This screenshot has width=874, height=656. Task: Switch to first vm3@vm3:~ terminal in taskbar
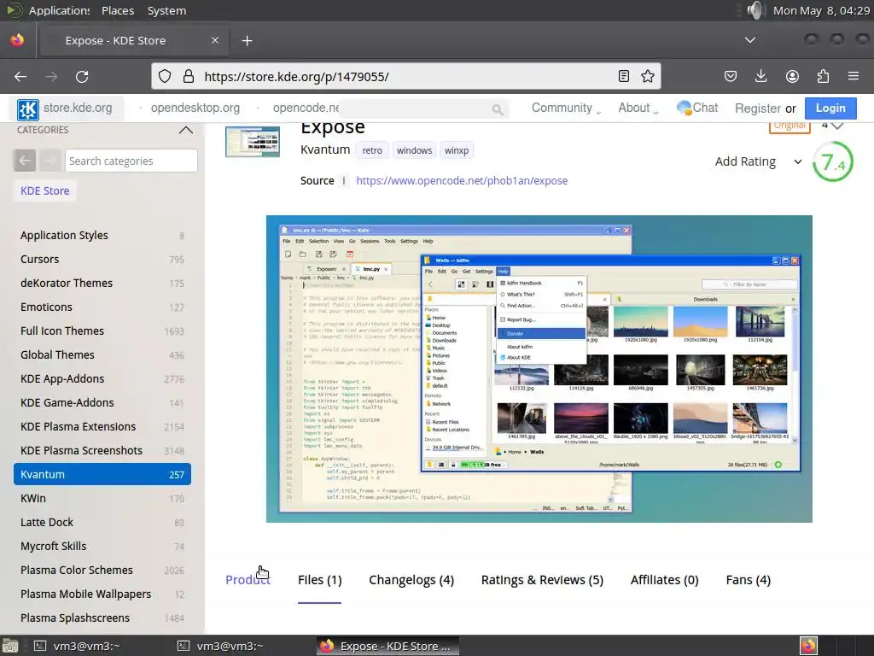(x=78, y=646)
